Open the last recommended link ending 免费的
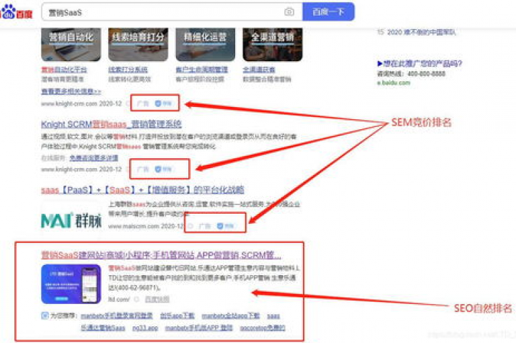Viewport: 516px width, 343px height. pyautogui.click(x=263, y=328)
